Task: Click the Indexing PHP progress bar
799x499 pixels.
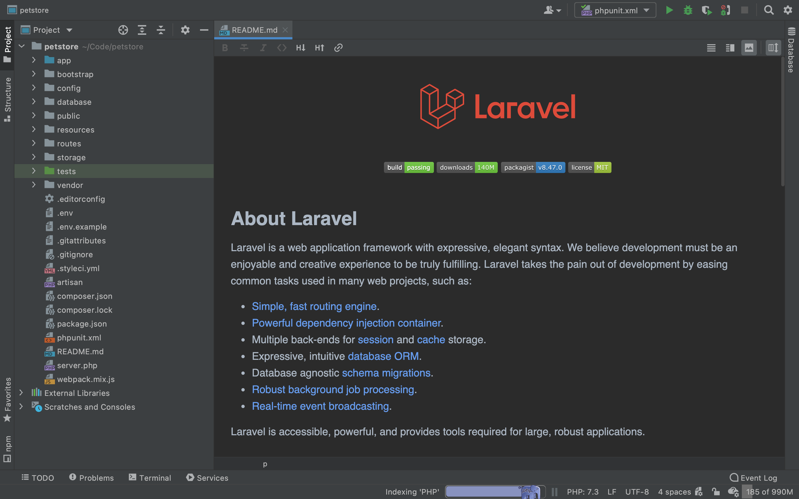Action: point(495,492)
